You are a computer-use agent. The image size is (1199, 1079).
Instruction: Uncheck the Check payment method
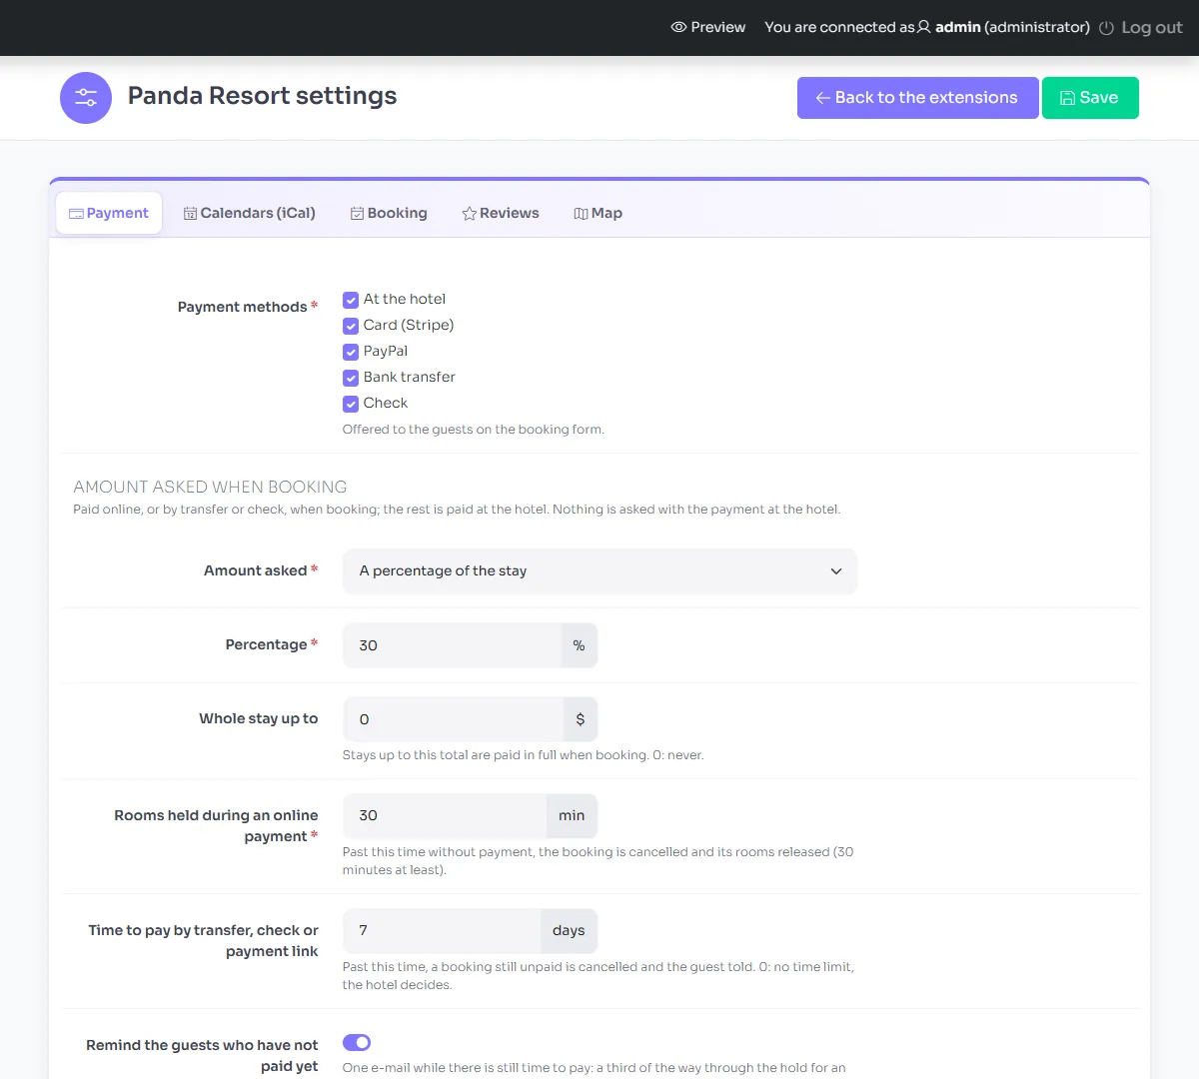(351, 404)
